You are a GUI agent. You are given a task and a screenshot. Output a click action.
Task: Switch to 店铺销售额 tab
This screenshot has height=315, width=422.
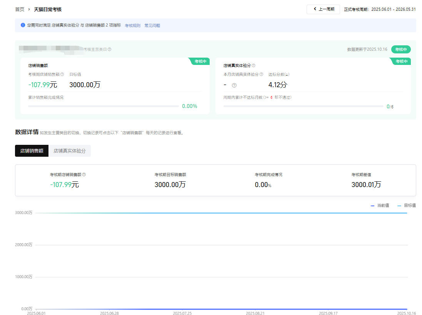(x=32, y=151)
